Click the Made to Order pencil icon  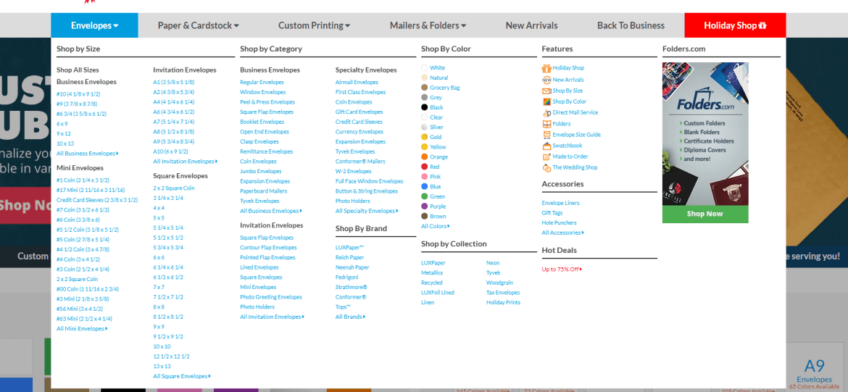point(546,157)
